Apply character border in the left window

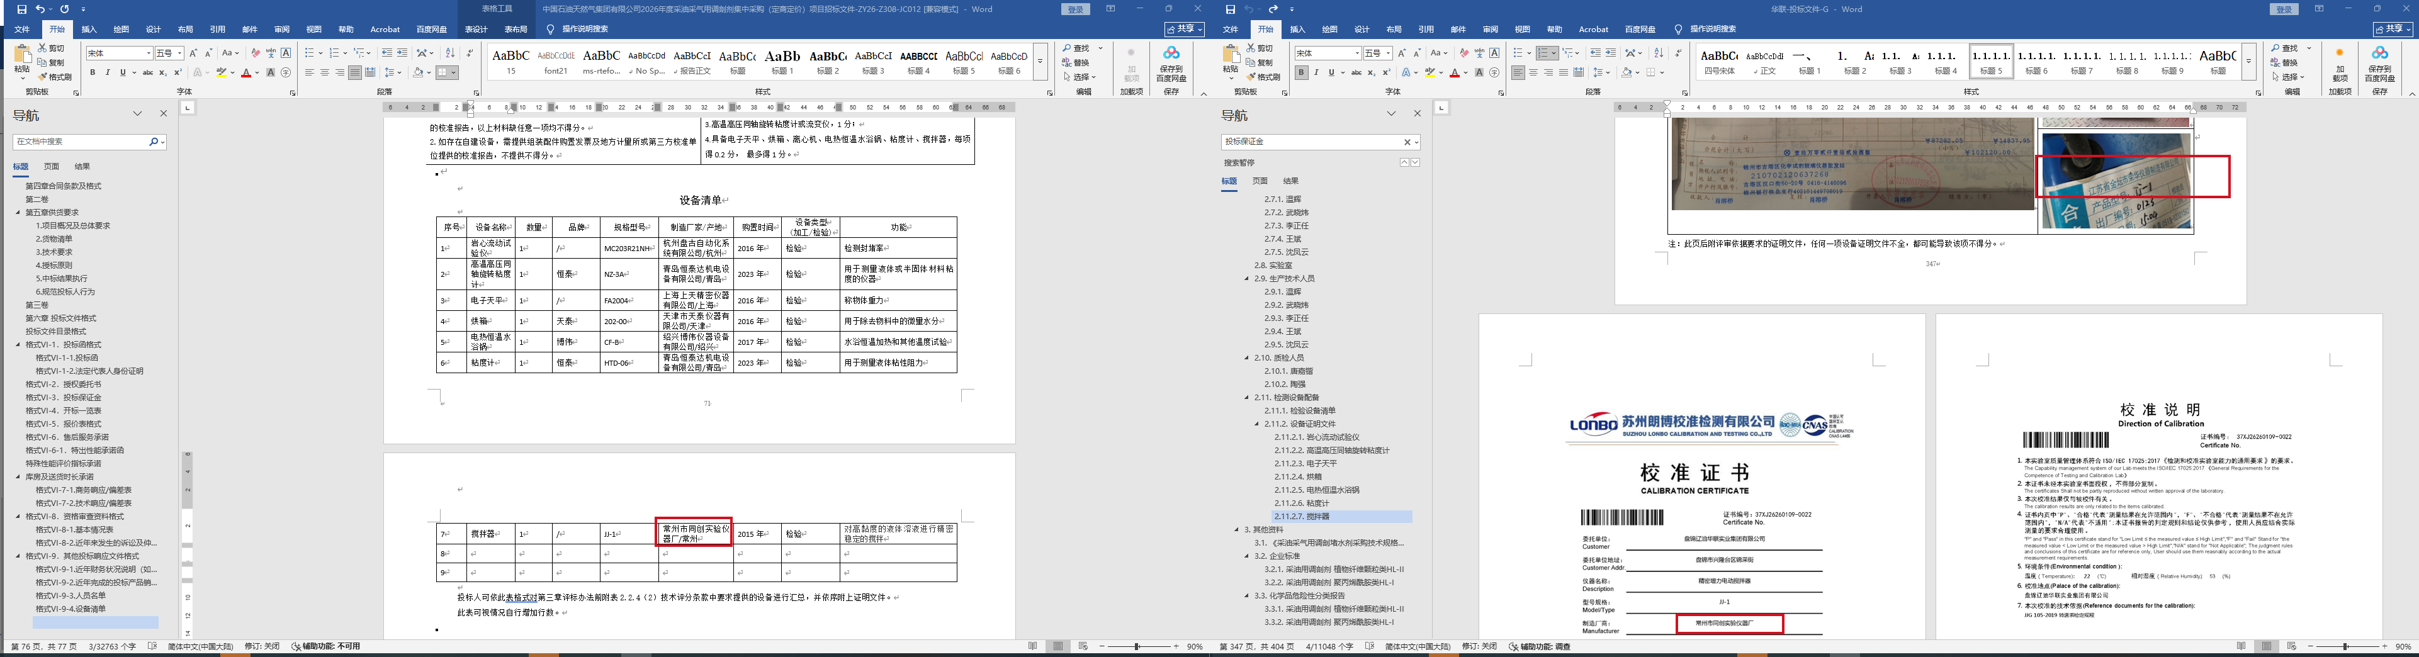coord(286,53)
